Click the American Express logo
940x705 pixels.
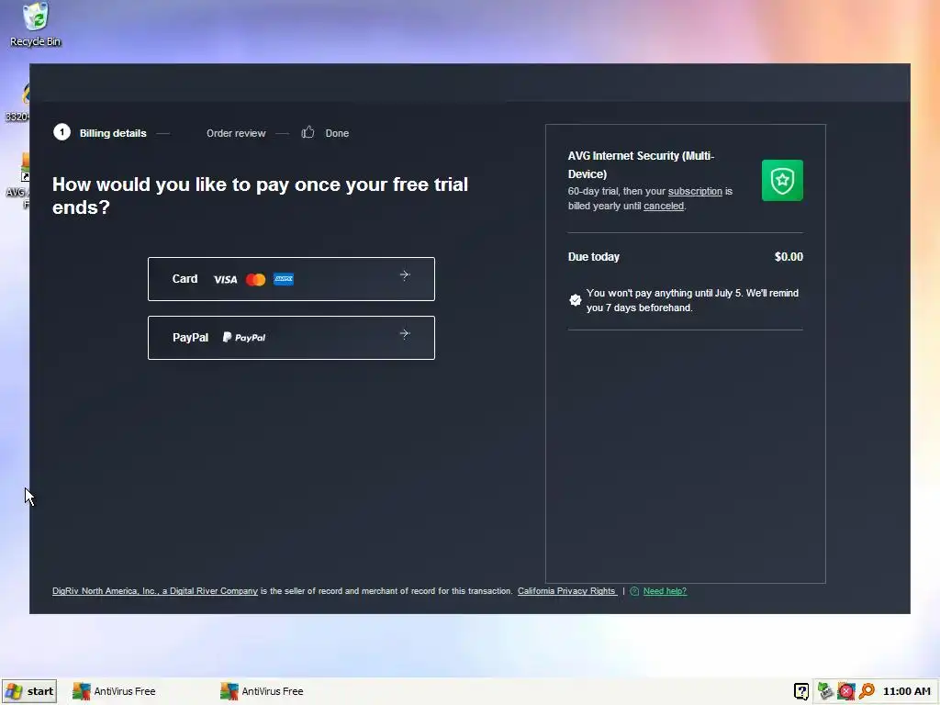coord(284,279)
